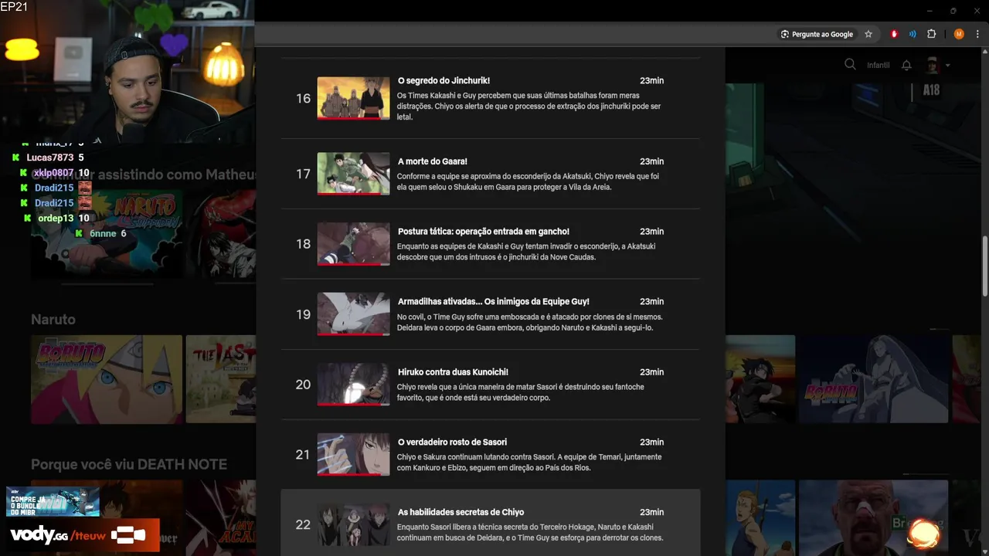Select 'Armadilhas ativadas... Os inimigos da Equipe Guy!'
Viewport: 989px width, 556px height.
[494, 301]
